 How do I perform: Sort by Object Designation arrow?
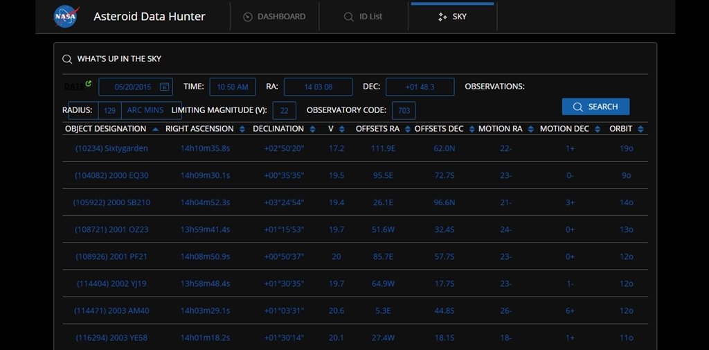point(156,130)
